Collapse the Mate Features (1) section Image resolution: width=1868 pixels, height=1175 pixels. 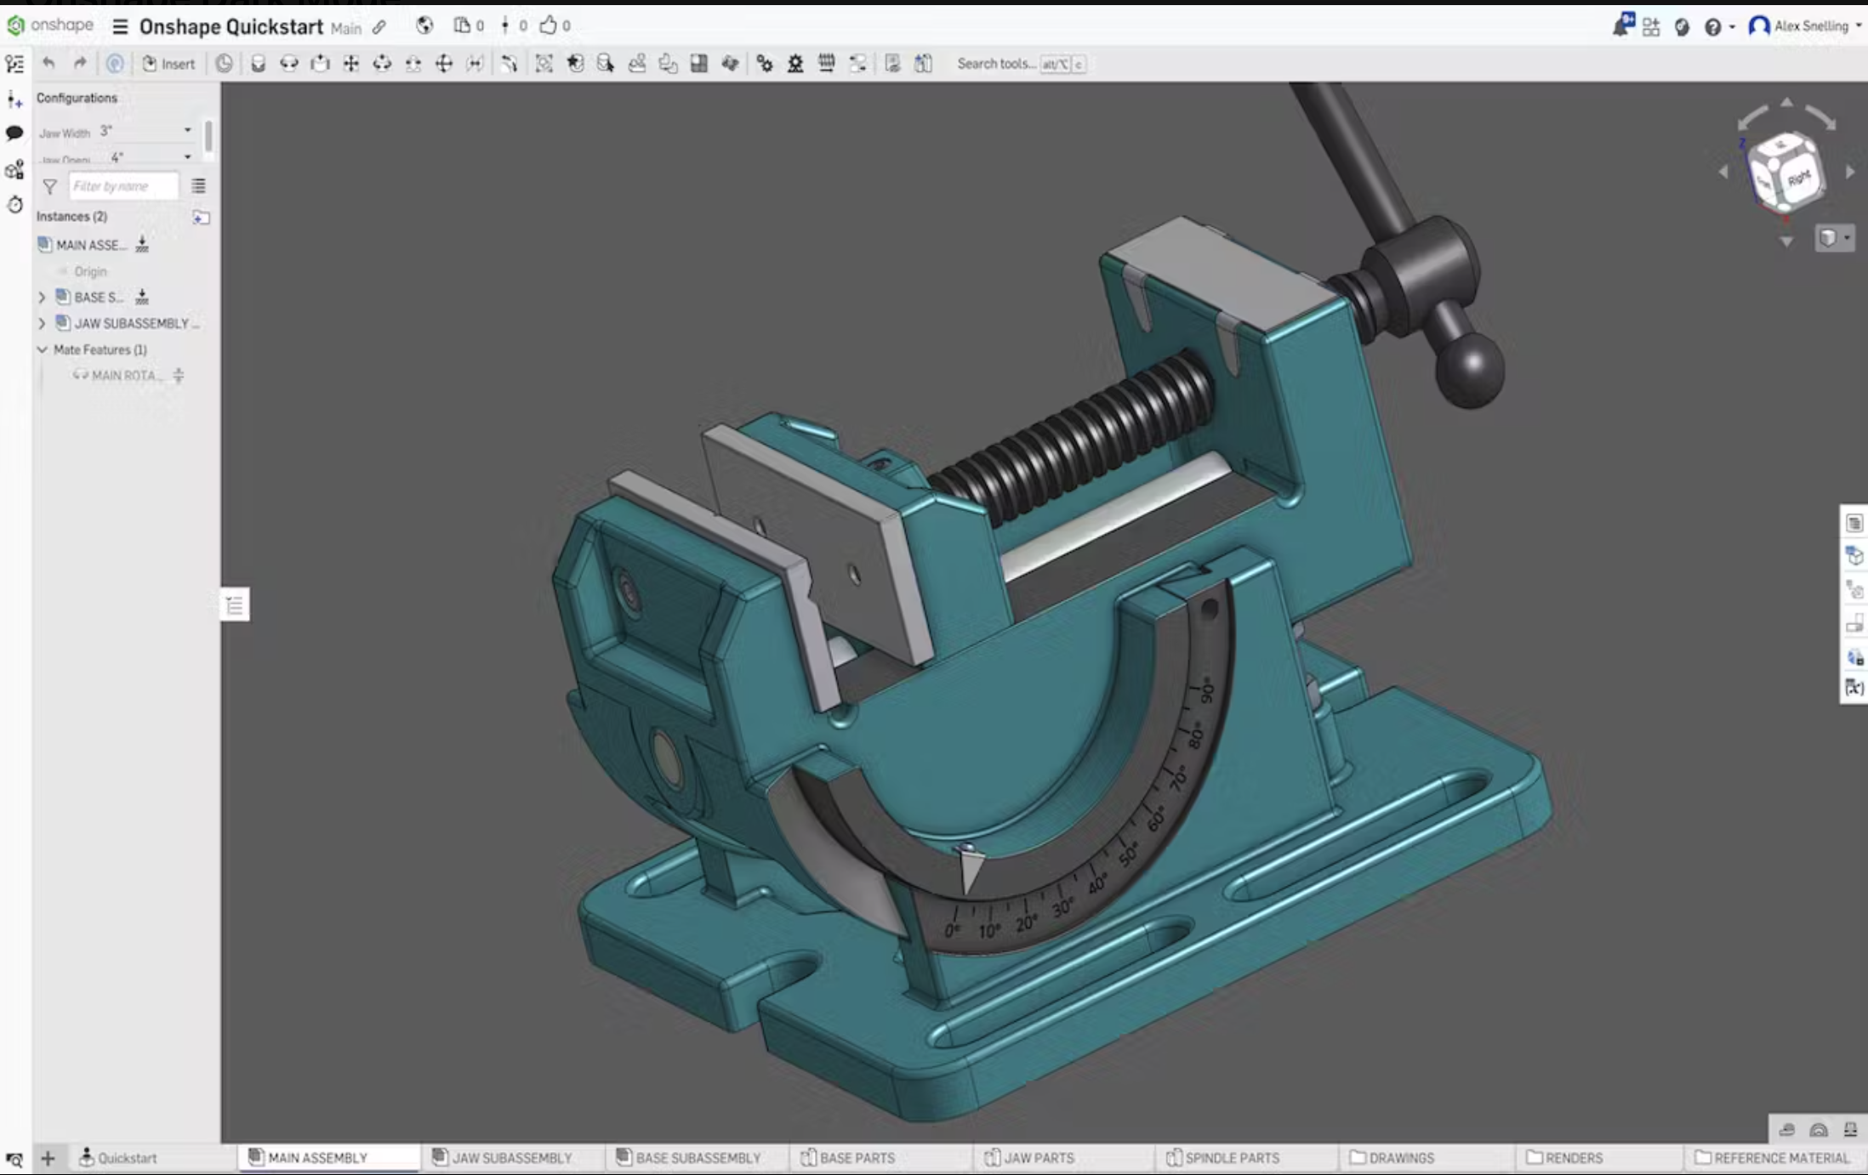[42, 349]
